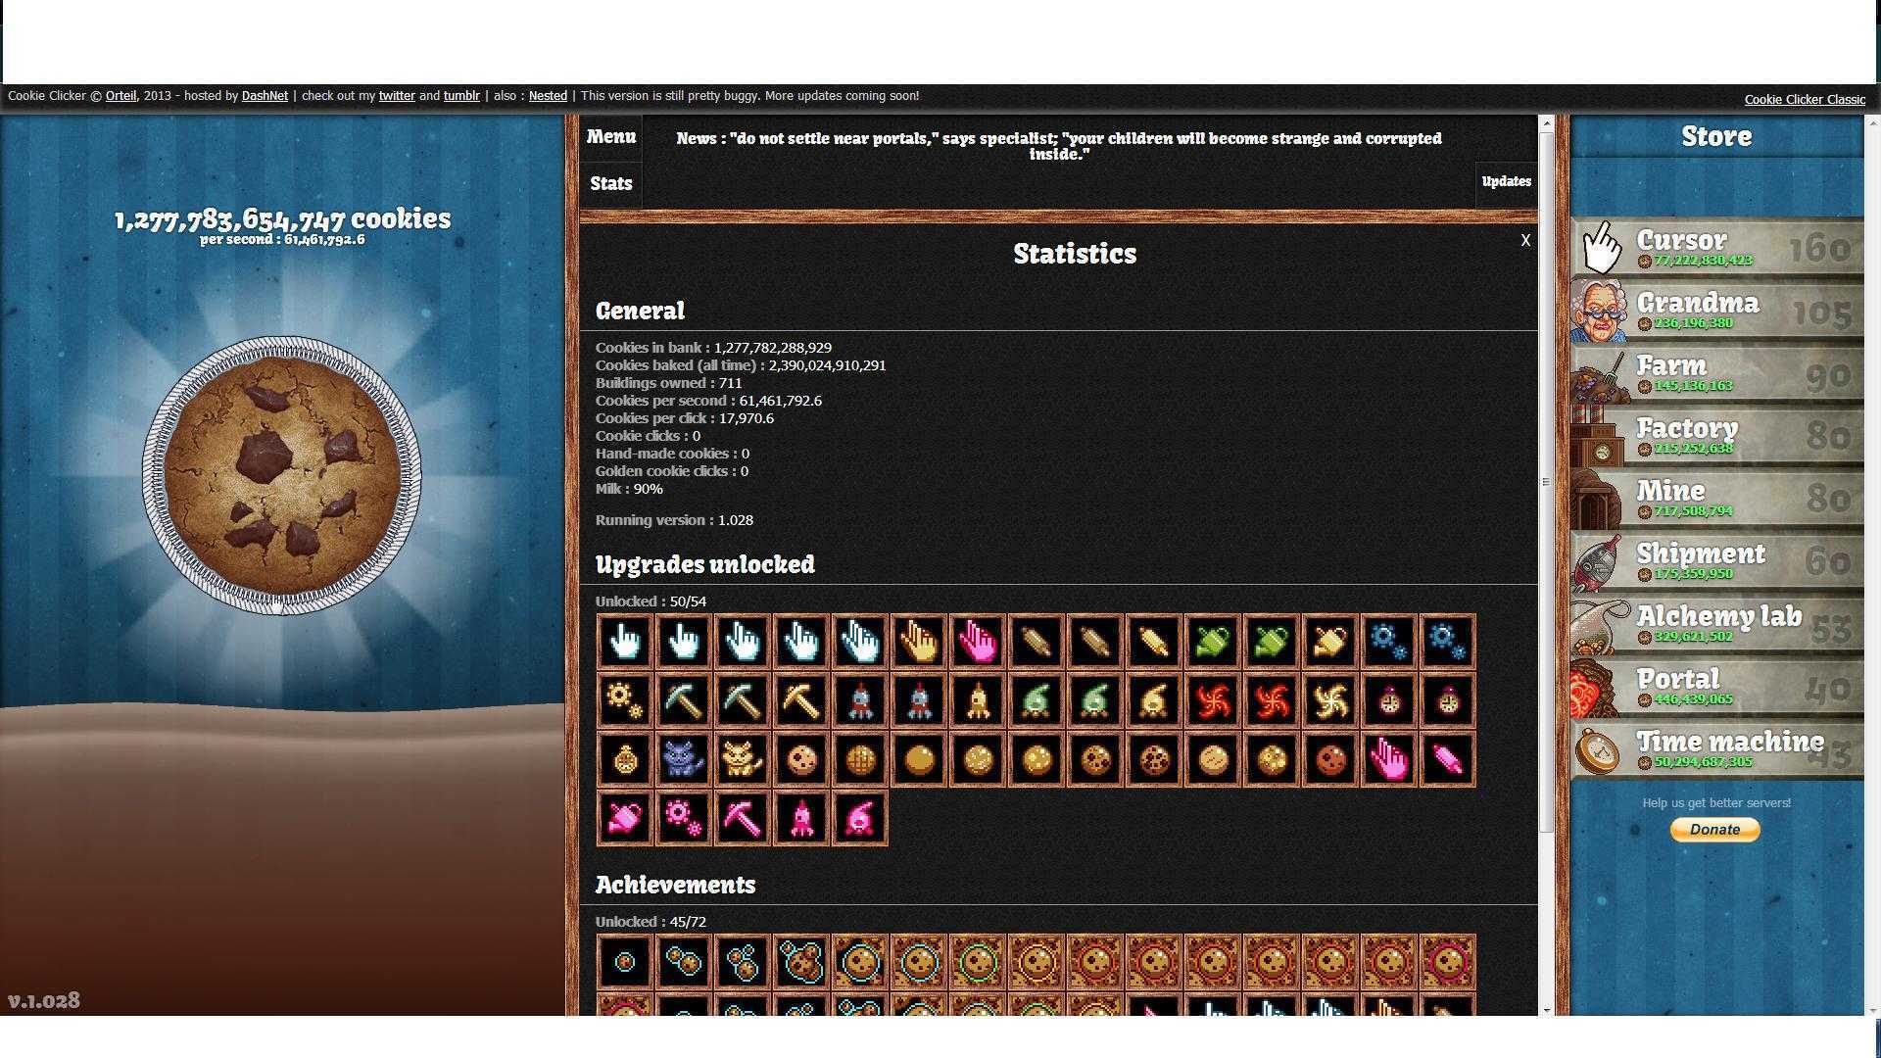Select the first green watering can upgrade icon
The width and height of the screenshot is (1881, 1058).
pyautogui.click(x=1213, y=643)
